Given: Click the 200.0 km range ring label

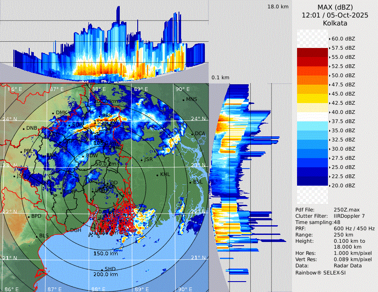Looking at the screenshot, I should click(106, 274).
